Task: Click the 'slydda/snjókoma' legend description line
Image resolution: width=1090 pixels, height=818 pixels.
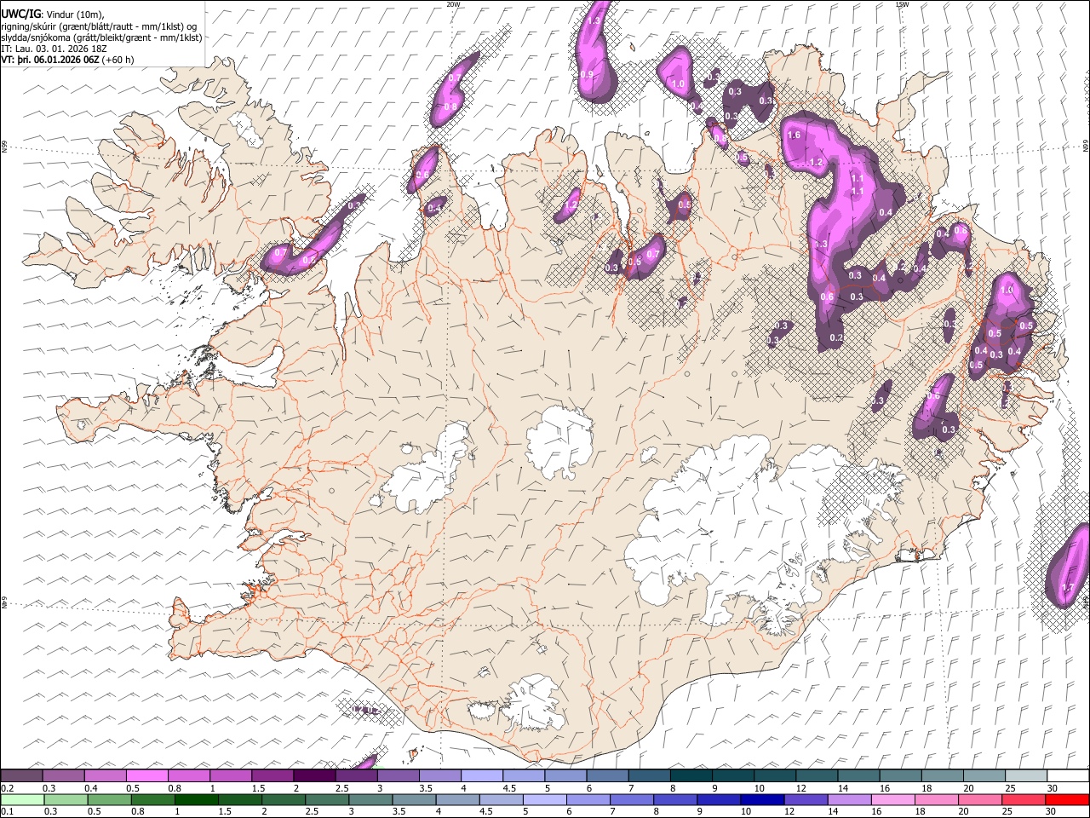Action: [101, 37]
